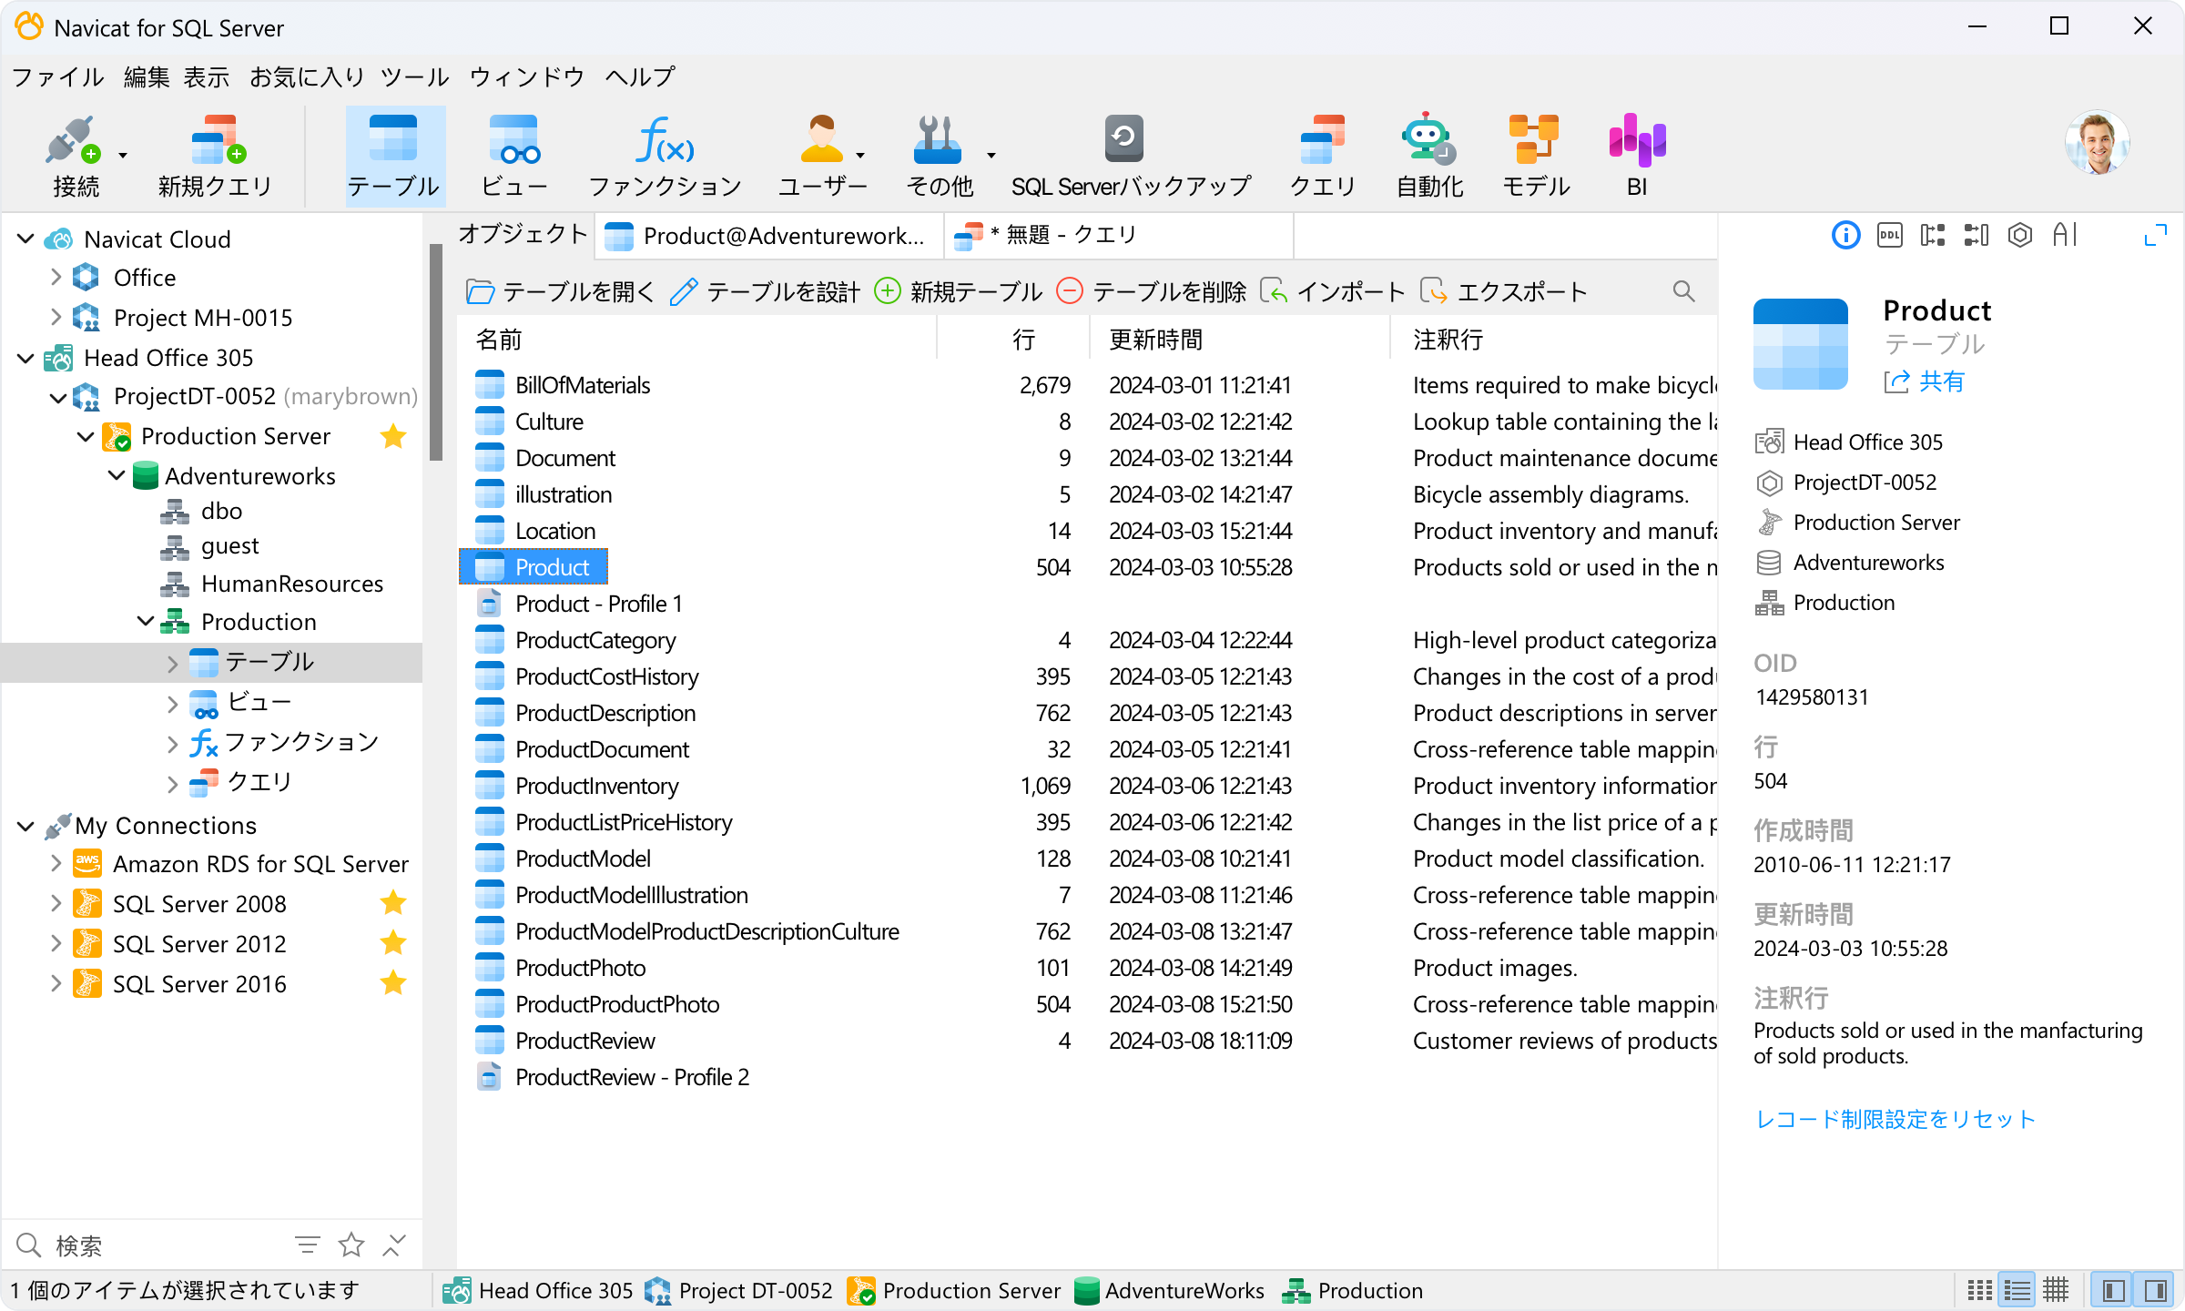Screen dimensions: 2185x1311
Task: Open the ファイル menu
Action: [x=58, y=77]
